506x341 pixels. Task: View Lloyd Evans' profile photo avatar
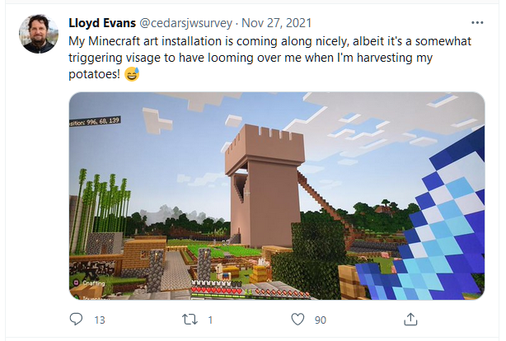click(x=39, y=34)
